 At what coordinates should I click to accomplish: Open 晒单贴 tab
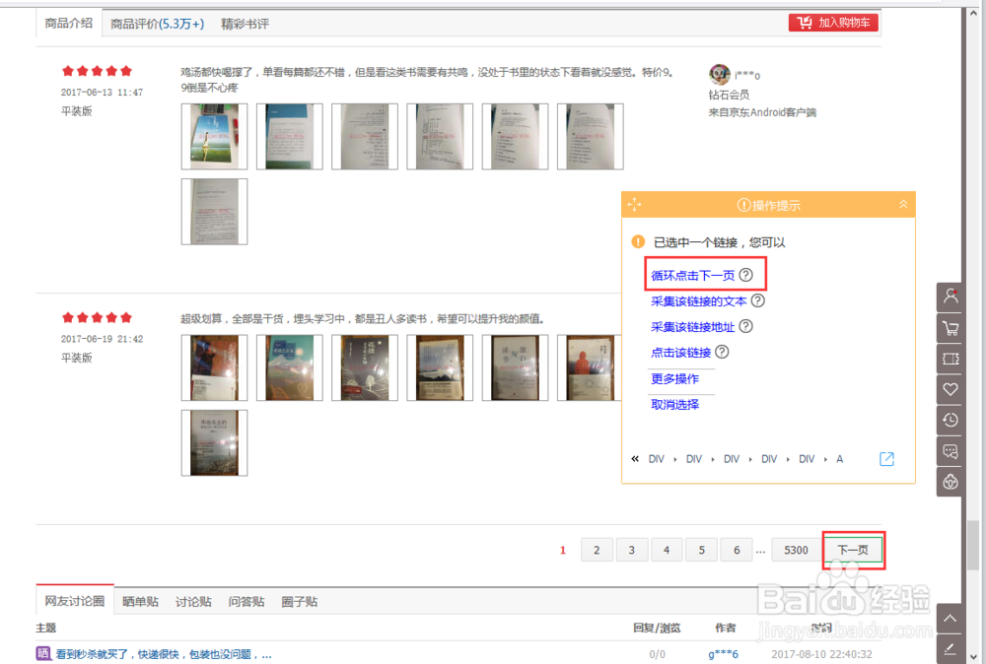tap(140, 602)
